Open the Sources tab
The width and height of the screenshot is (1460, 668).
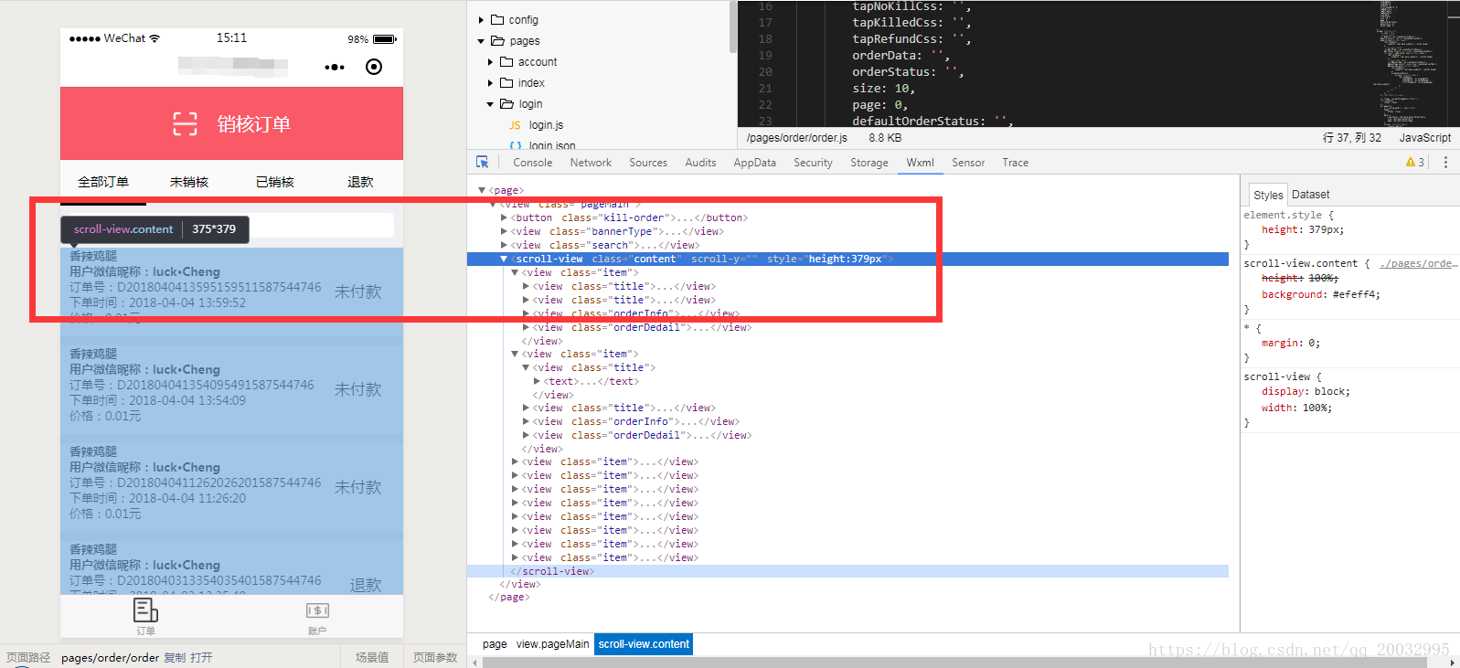tap(648, 163)
